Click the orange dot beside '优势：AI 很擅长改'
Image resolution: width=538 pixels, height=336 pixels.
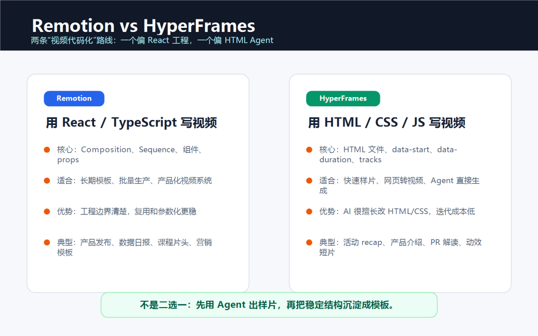309,212
